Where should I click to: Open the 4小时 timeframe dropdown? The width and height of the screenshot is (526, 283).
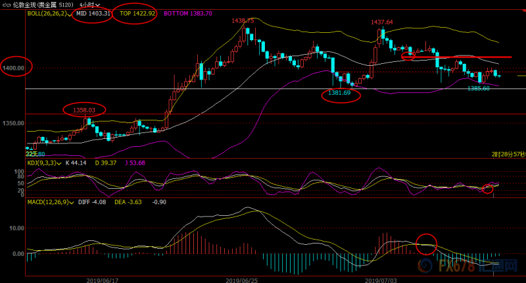click(x=89, y=5)
